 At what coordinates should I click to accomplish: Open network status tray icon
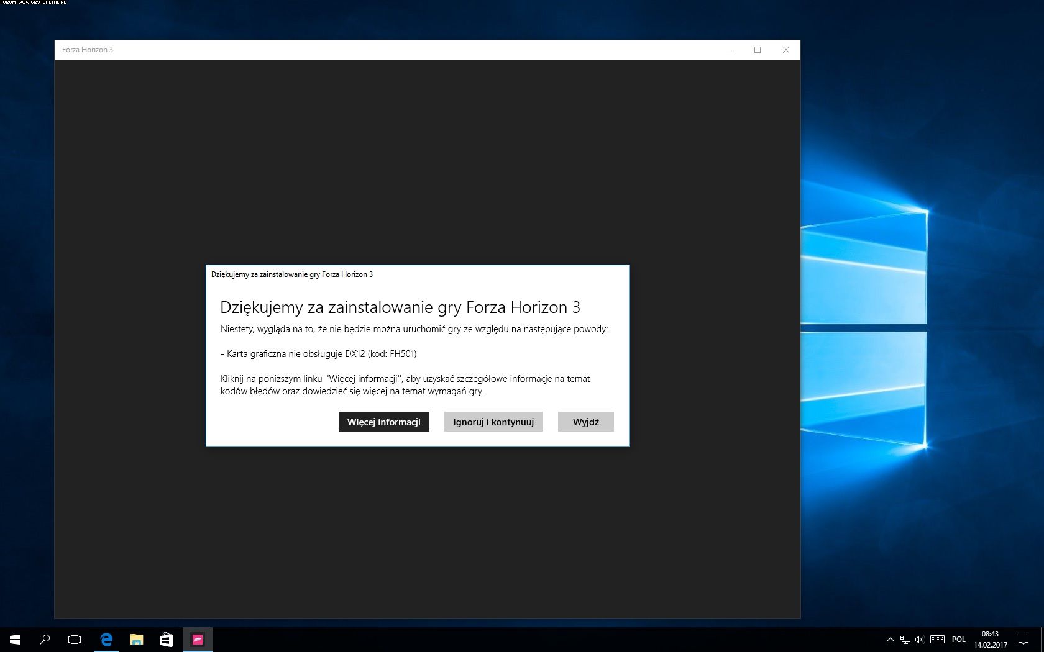905,640
